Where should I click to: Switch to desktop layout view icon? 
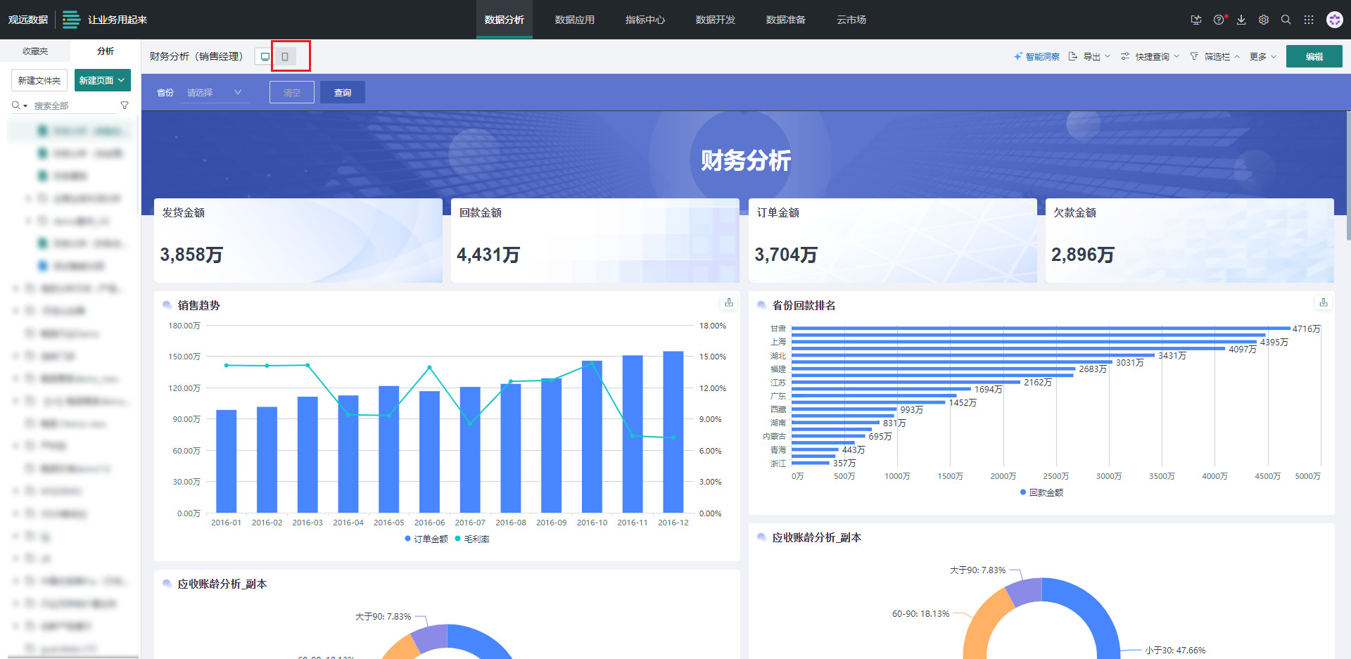265,56
